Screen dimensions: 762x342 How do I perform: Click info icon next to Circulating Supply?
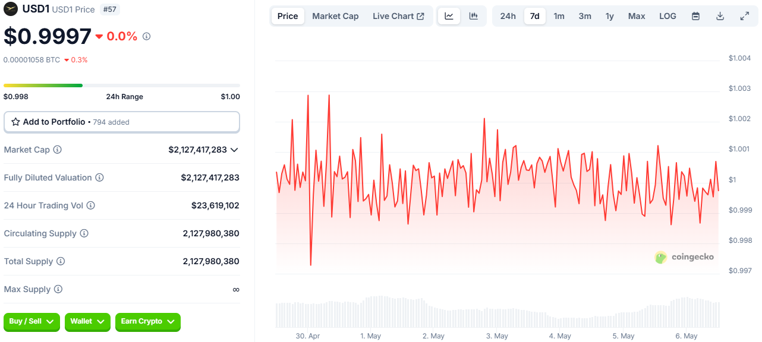pos(84,233)
